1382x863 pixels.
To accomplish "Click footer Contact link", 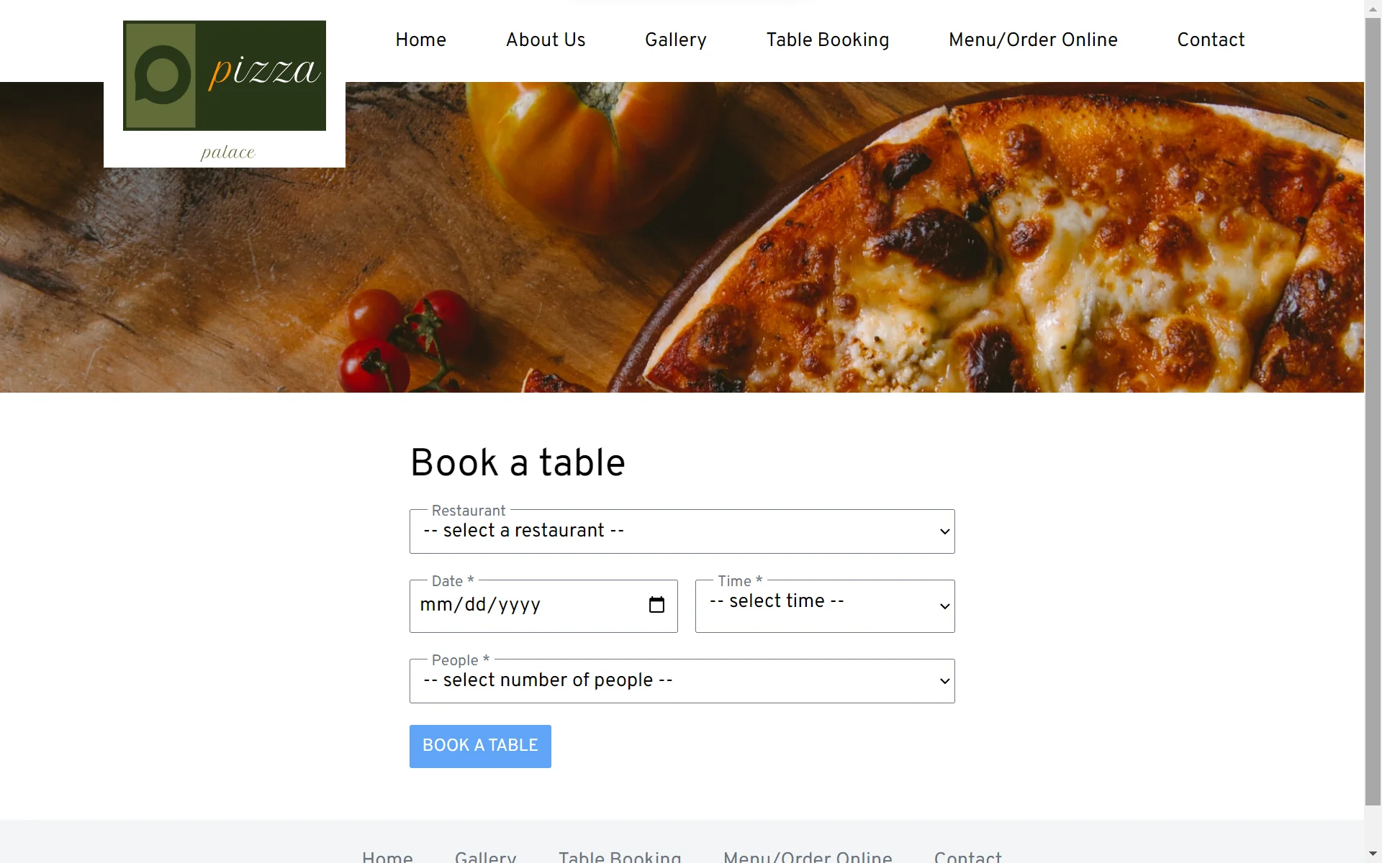I will click(x=968, y=857).
